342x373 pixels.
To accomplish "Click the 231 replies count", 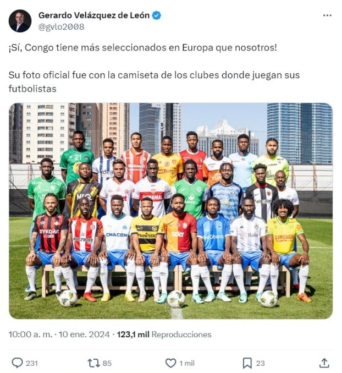I will click(32, 363).
